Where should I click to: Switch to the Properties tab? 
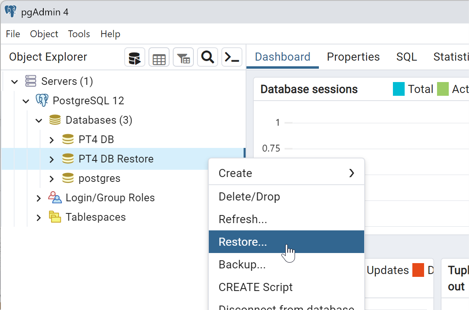(353, 57)
